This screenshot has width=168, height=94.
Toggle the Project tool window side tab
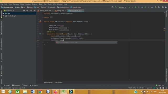[1, 15]
